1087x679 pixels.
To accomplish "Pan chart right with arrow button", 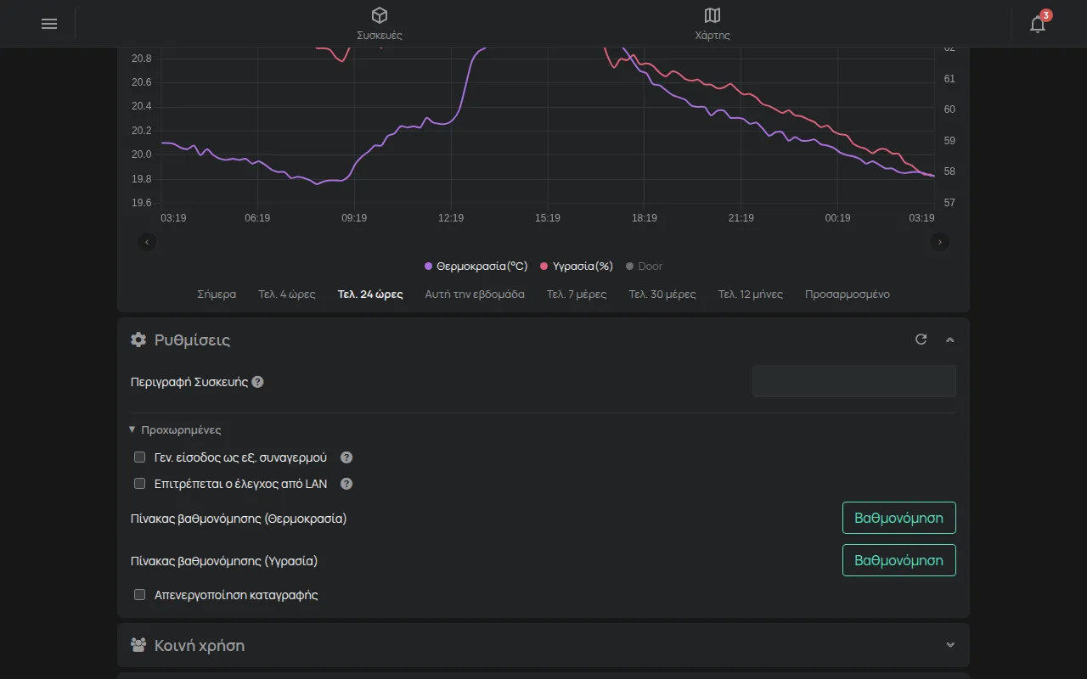I will (x=939, y=242).
